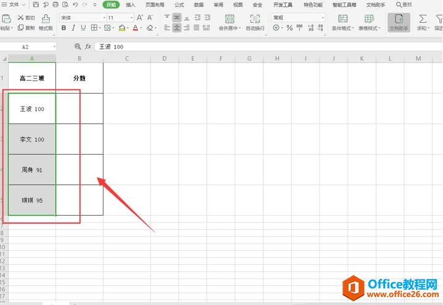This screenshot has width=443, height=305.
Task: Apply thousands separator (000) style
Action: [x=299, y=28]
